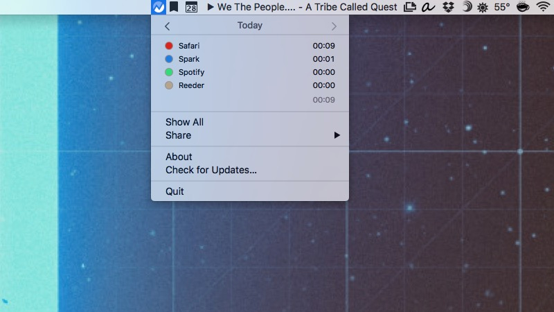554x312 pixels.
Task: Click the crescent moon menu bar icon
Action: tap(467, 7)
